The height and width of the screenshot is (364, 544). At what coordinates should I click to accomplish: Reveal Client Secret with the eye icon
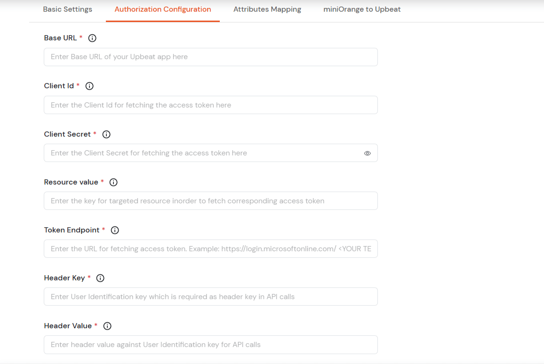coord(367,153)
